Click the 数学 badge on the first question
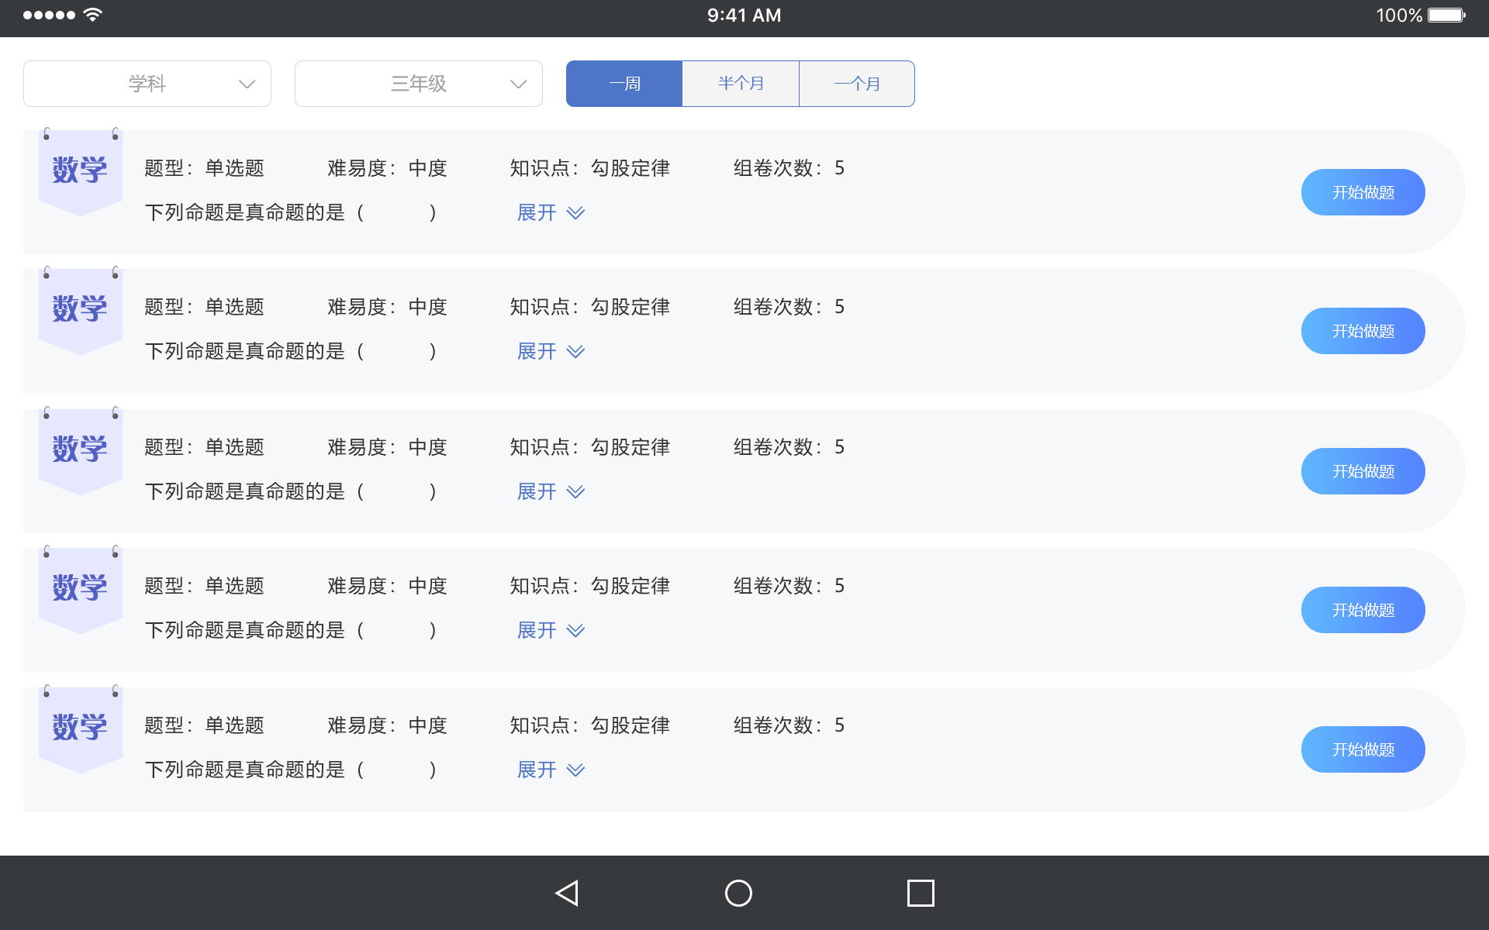Image resolution: width=1489 pixels, height=930 pixels. coord(80,170)
